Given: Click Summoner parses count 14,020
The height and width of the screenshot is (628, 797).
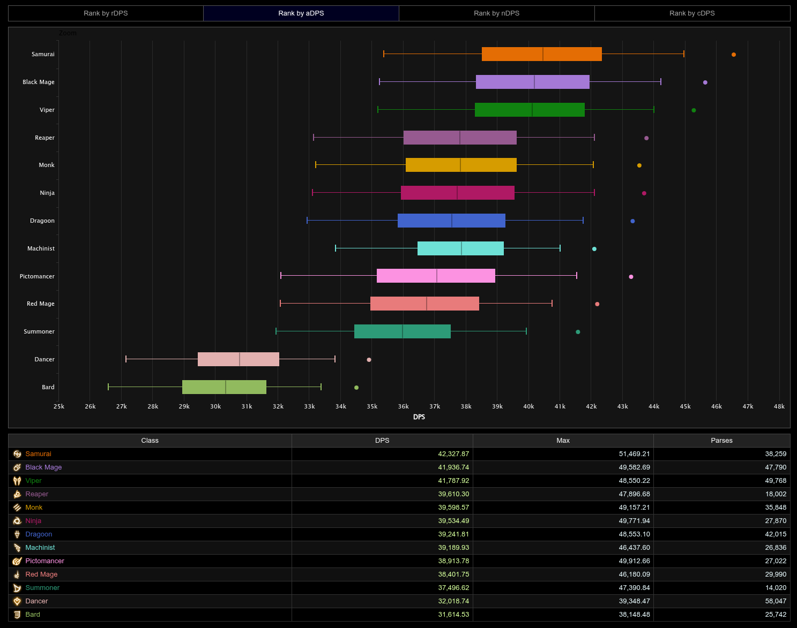Looking at the screenshot, I should tap(776, 588).
